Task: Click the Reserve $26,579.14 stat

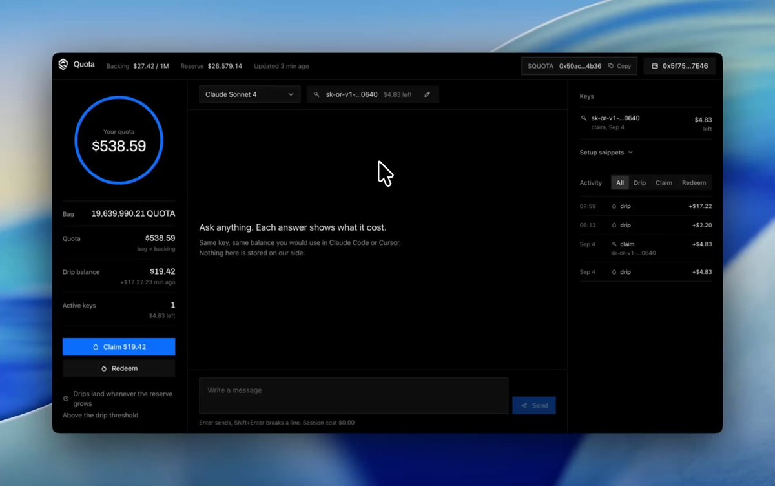Action: click(x=211, y=66)
